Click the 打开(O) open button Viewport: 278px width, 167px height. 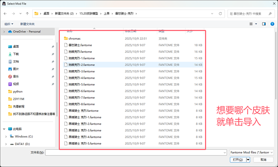coord(238,160)
